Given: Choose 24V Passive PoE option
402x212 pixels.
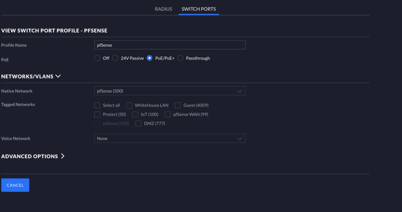Looking at the screenshot, I should click(115, 58).
